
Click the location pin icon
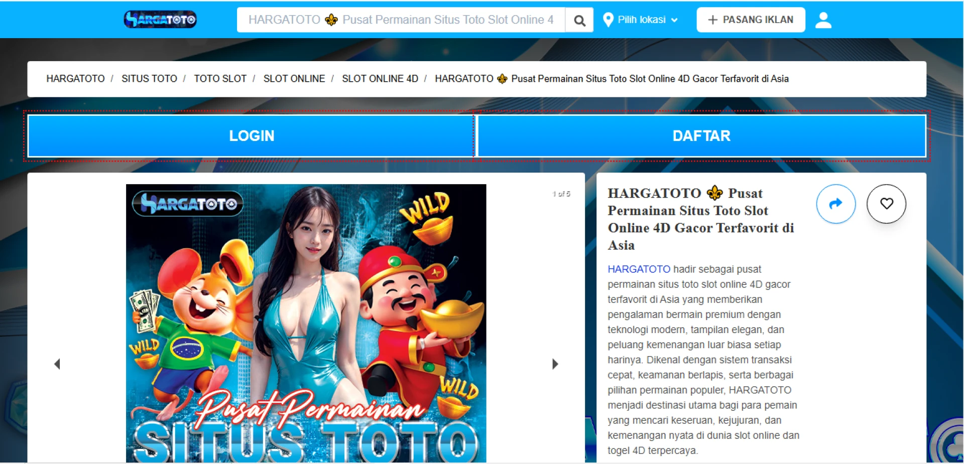(608, 20)
